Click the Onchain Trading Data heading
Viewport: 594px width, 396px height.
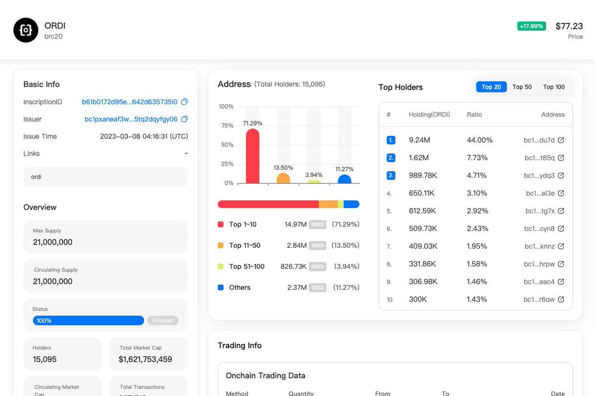click(265, 376)
